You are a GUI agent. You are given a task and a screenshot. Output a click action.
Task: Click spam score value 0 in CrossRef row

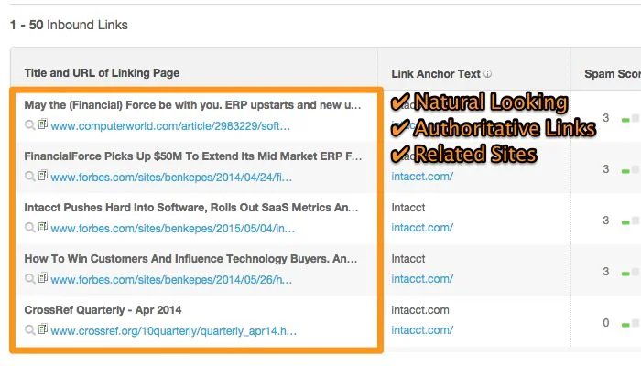pyautogui.click(x=606, y=323)
